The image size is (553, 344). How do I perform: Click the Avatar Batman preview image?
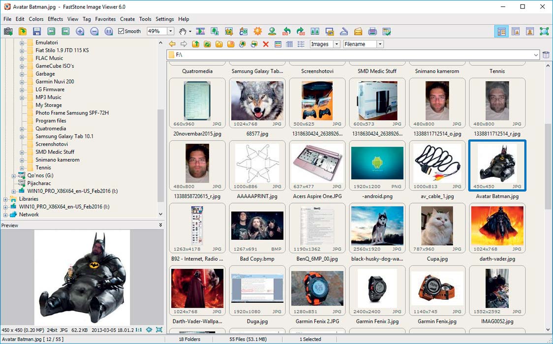[x=82, y=278]
